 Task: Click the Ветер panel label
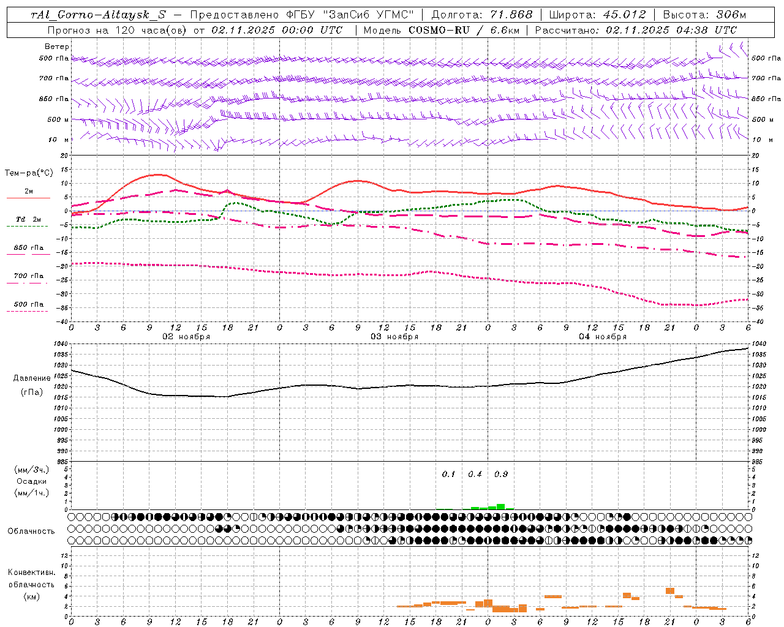click(57, 47)
